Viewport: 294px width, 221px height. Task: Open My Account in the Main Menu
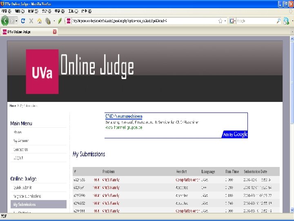[21, 141]
